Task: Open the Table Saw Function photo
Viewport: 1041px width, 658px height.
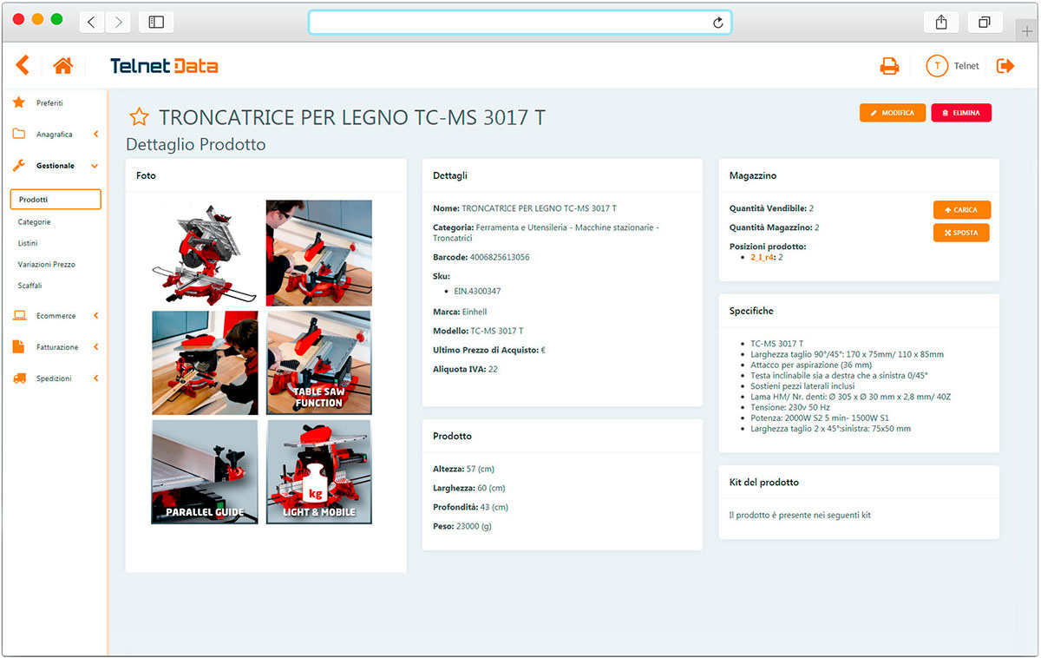Action: tap(319, 363)
